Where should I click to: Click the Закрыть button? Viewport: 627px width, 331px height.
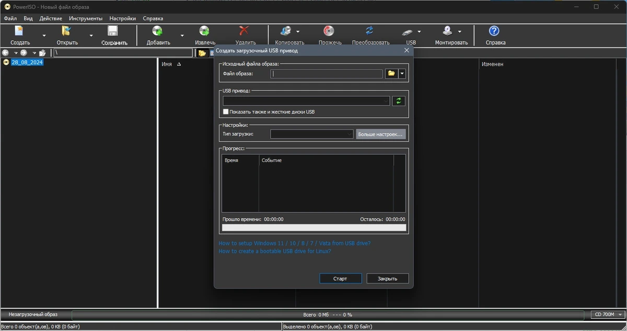pyautogui.click(x=388, y=279)
